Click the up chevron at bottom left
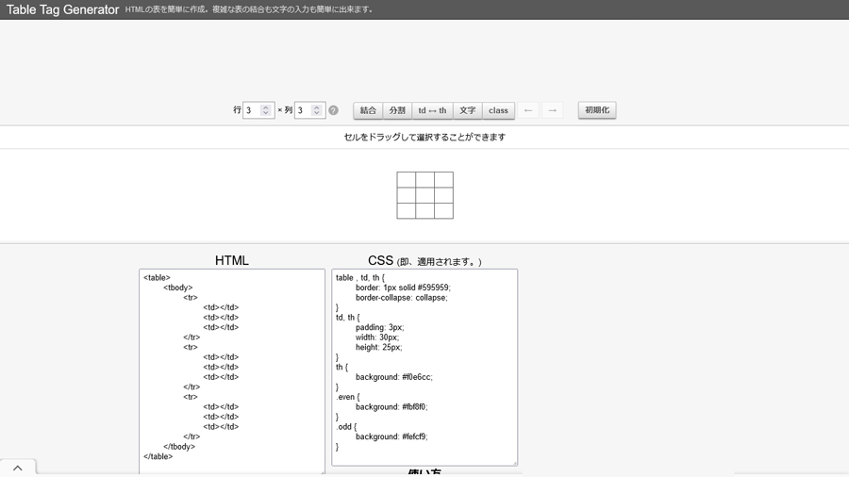 pos(17,468)
